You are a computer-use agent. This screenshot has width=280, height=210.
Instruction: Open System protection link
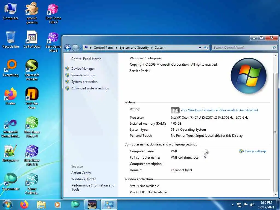(84, 82)
